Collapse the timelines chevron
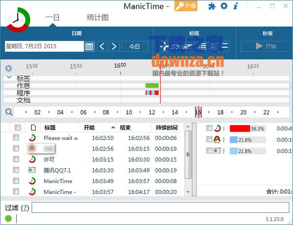Image resolution: width=293 pixels, height=225 pixels. pos(9,77)
